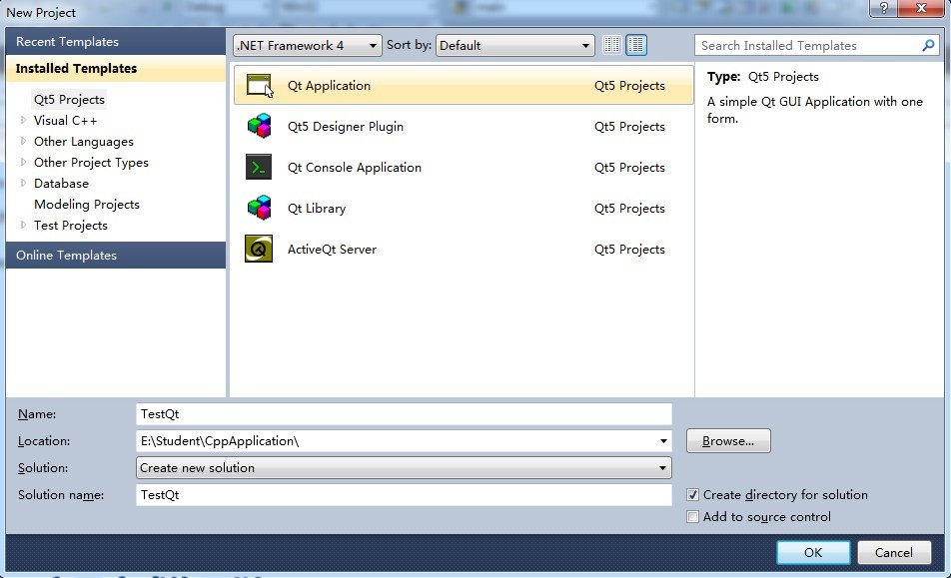Close the New Project dialog
This screenshot has width=951, height=578.
click(922, 8)
